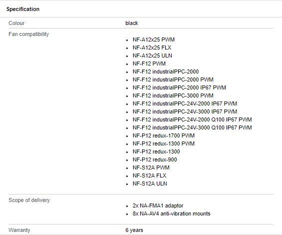This screenshot has width=282, height=235.
Task: Select the NF-P12 redux-1700 PWM entry
Action: coord(164,135)
